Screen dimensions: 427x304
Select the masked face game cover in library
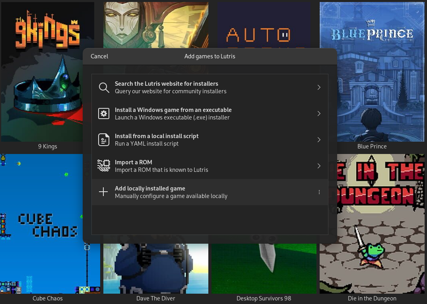[156, 25]
